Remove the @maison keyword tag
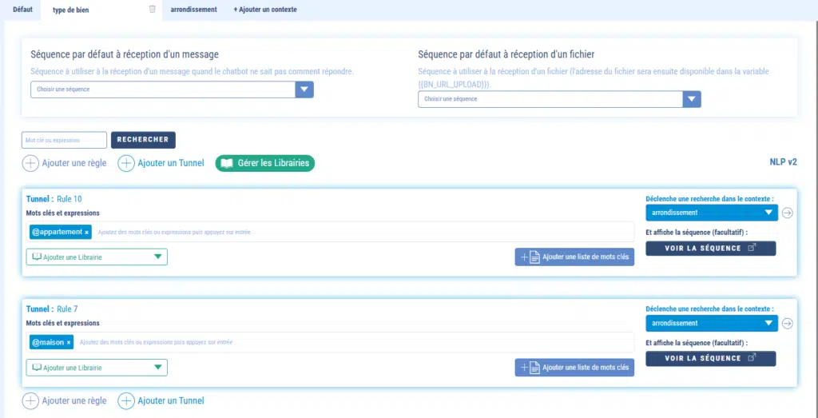 (x=69, y=342)
